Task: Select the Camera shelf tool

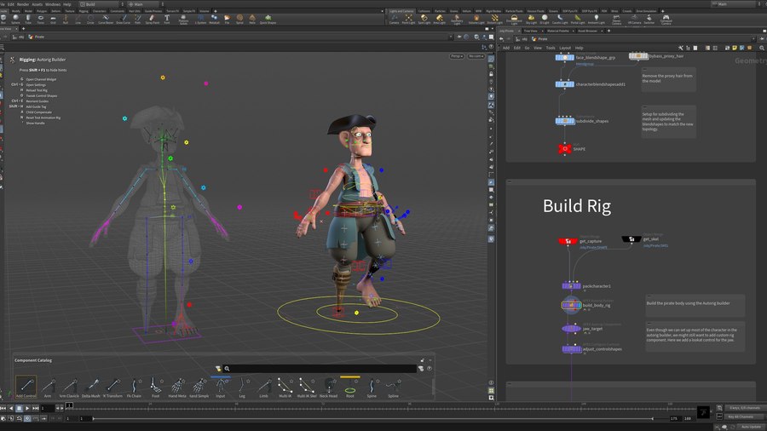Action: click(394, 19)
